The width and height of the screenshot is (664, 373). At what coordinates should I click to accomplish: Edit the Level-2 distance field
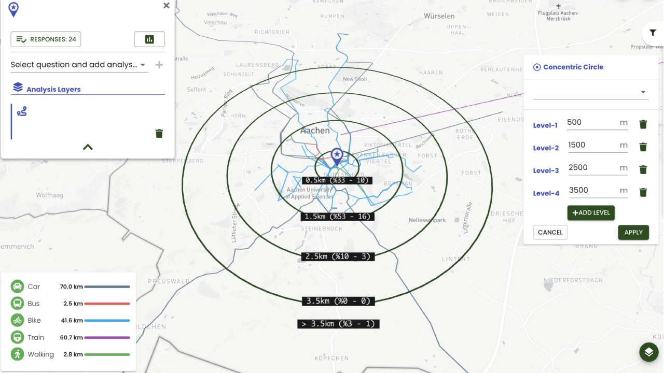[597, 145]
